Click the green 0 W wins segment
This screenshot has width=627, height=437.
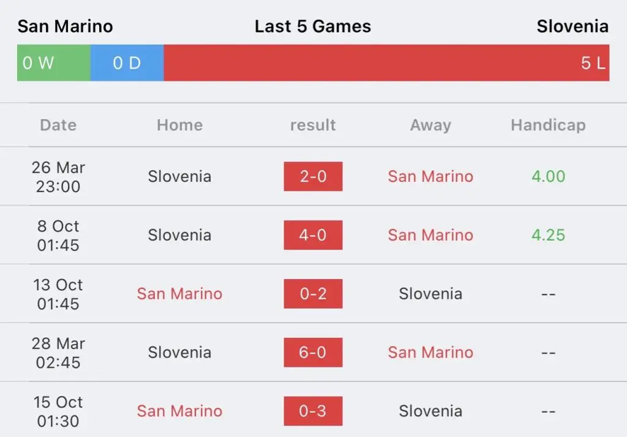coord(54,63)
